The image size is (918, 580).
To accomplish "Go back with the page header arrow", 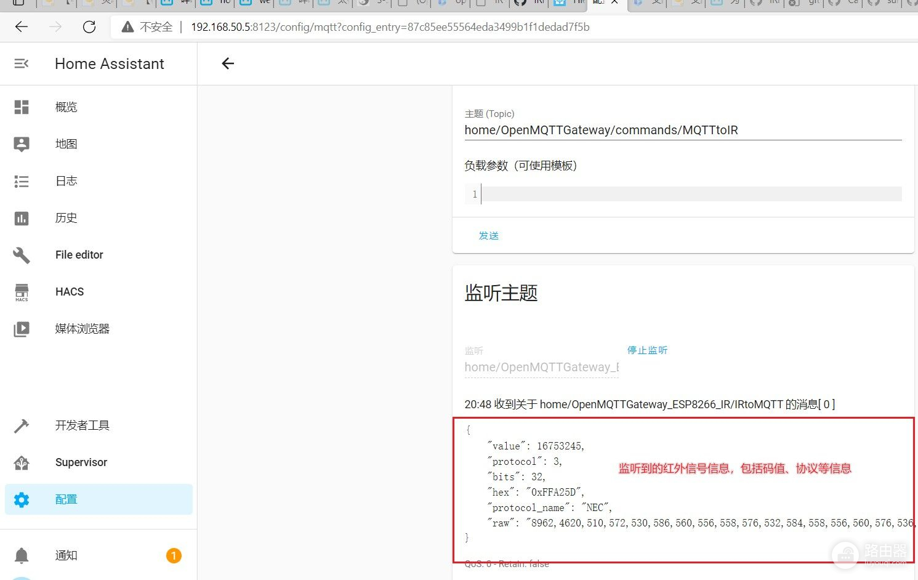I will pyautogui.click(x=228, y=63).
